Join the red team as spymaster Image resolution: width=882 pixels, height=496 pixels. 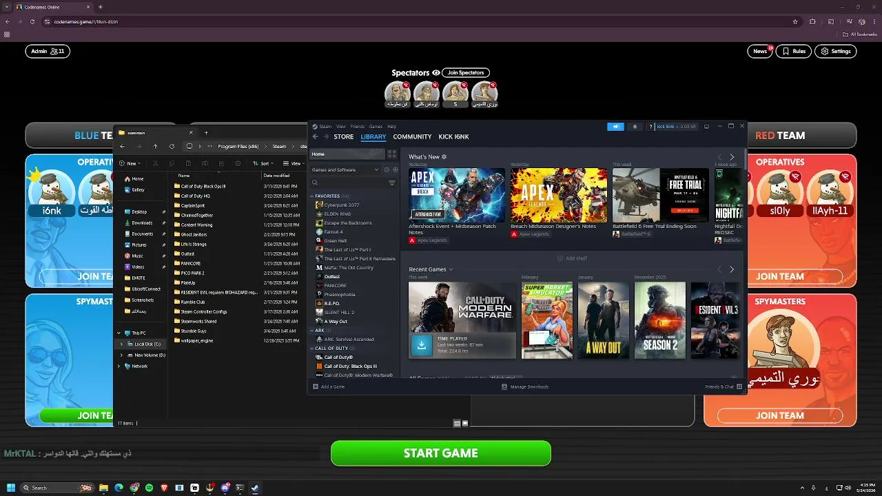780,415
